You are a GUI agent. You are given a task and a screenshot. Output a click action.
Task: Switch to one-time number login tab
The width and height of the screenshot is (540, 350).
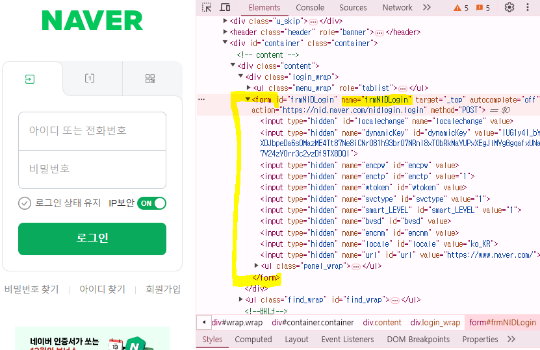click(90, 79)
